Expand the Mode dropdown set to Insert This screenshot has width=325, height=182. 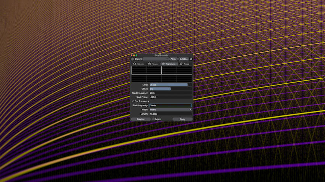pos(171,110)
